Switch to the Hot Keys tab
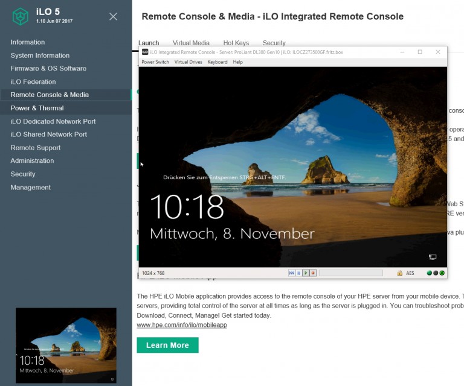This screenshot has height=386, width=464. 236,43
